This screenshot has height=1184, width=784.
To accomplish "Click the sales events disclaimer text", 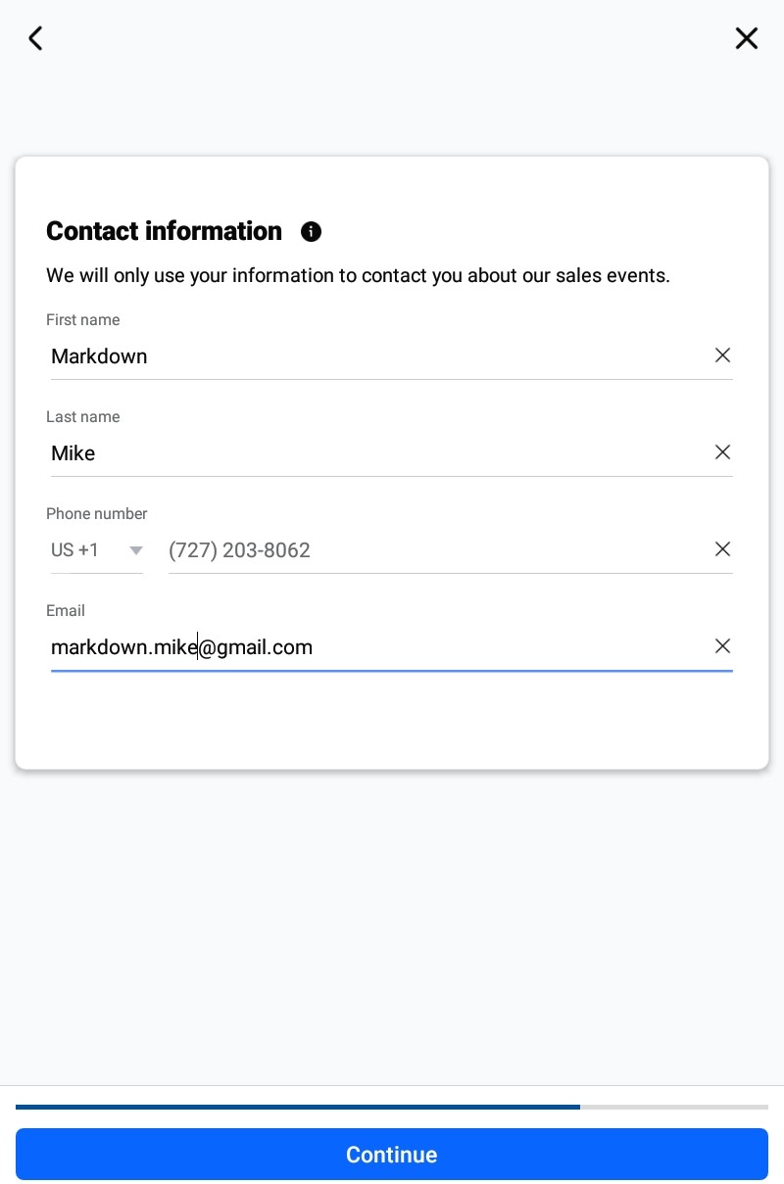I will tap(358, 275).
